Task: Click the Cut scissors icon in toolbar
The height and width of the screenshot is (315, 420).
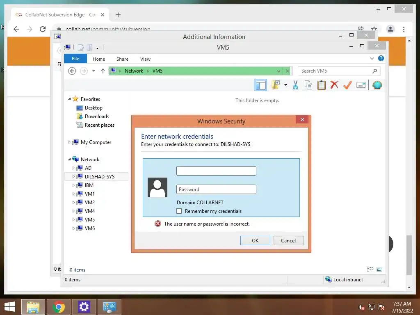Action: 295,85
